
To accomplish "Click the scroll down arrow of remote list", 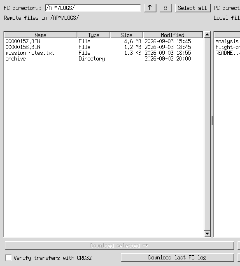I will coord(207,233).
